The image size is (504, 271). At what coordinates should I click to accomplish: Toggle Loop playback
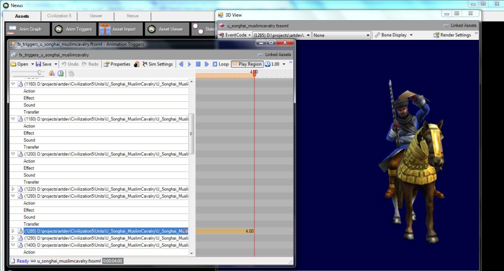220,64
